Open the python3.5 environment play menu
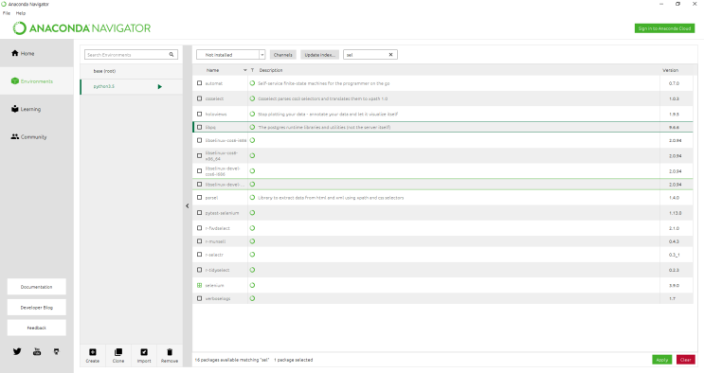The image size is (704, 373). [x=160, y=87]
